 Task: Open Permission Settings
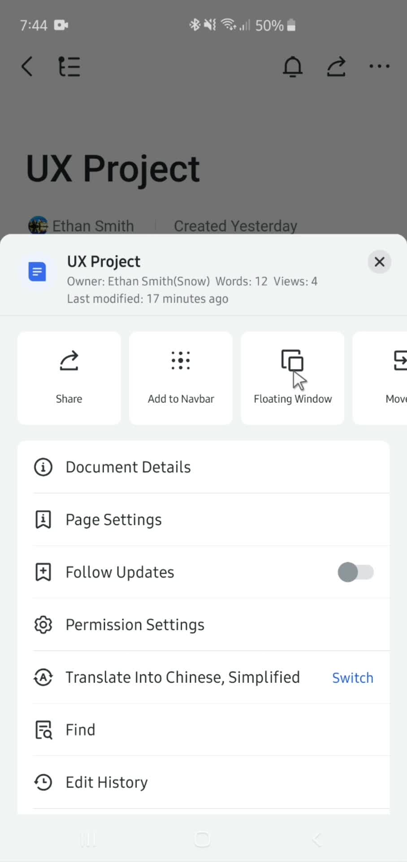(203, 625)
